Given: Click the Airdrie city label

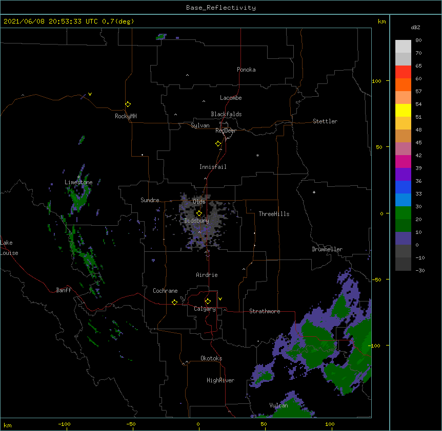Looking at the screenshot, I should point(207,275).
